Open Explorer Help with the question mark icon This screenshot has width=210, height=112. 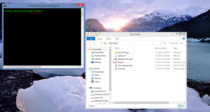click(184, 38)
